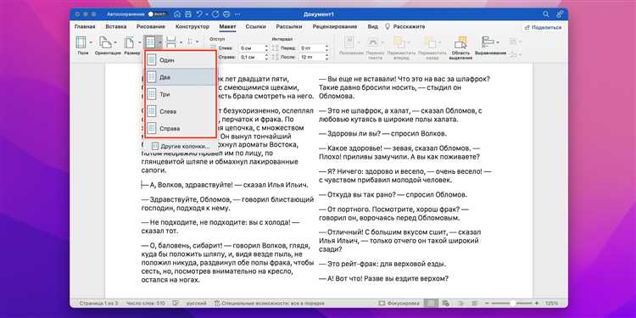The width and height of the screenshot is (636, 318).
Task: Adjust the После spacing stepper
Action: point(326,57)
